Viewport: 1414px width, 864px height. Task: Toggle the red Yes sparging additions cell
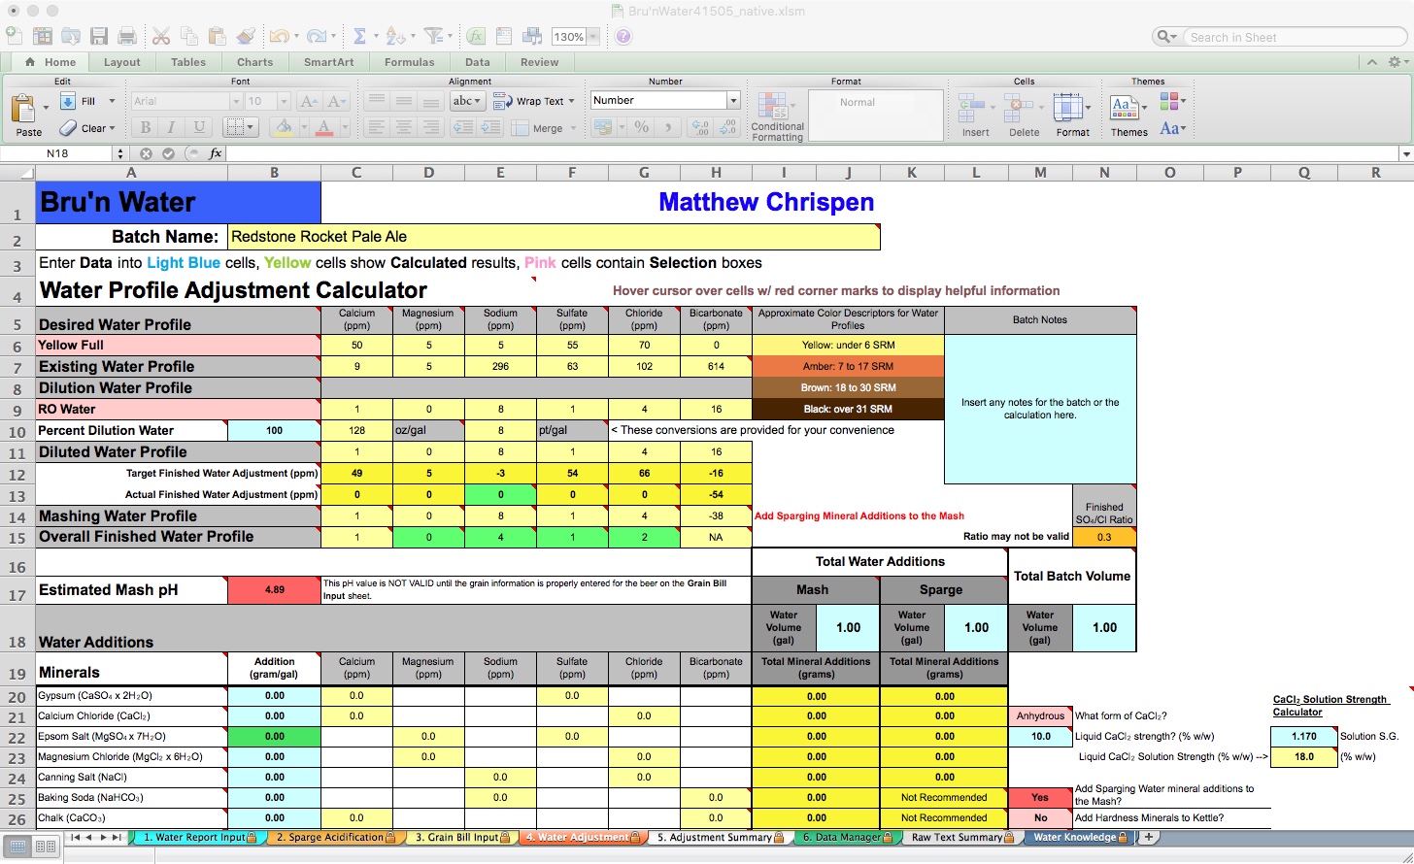pyautogui.click(x=1040, y=797)
